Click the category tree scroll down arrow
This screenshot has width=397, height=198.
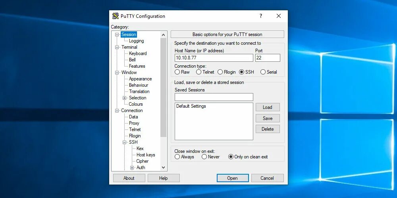(x=163, y=168)
